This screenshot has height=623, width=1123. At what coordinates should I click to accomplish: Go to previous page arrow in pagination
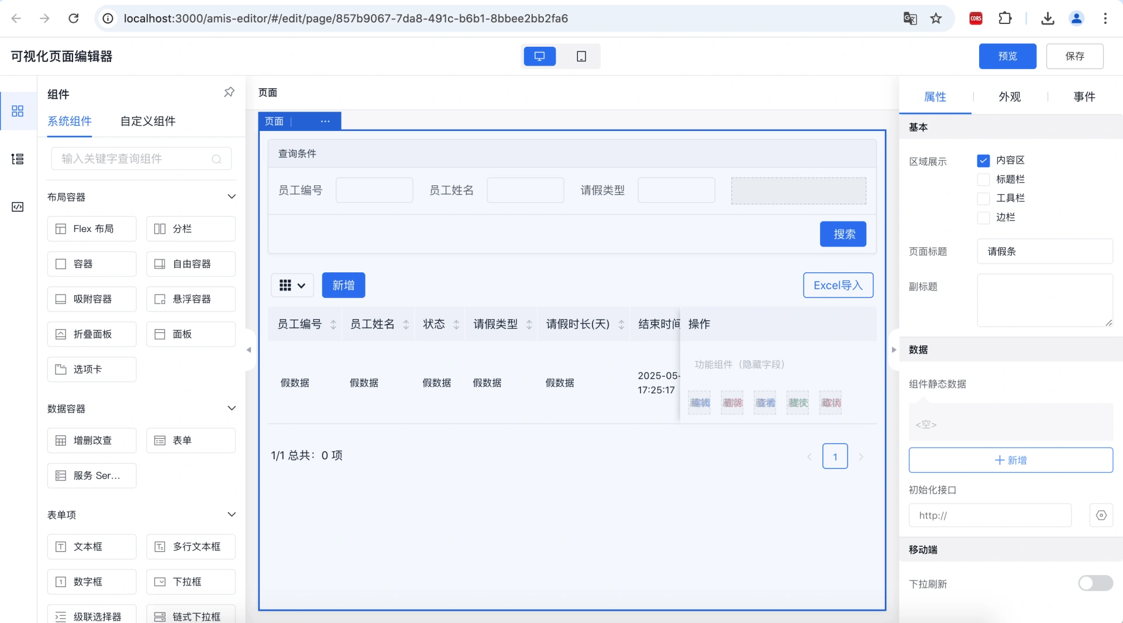pyautogui.click(x=809, y=456)
